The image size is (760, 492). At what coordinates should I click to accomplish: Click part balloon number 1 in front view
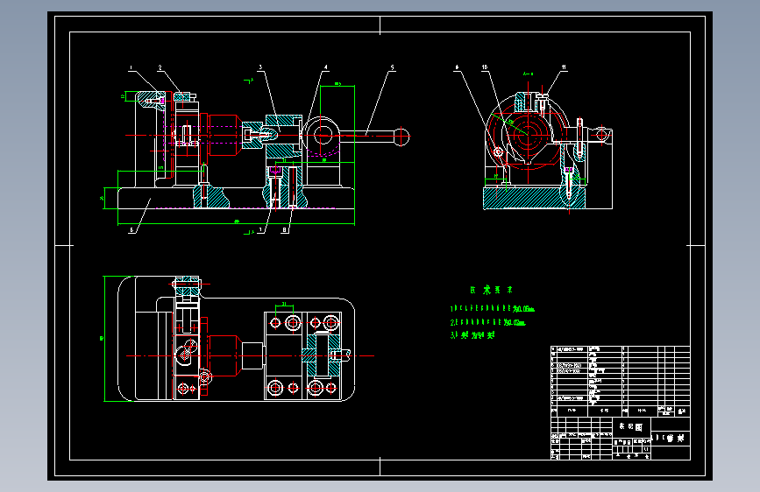131,67
